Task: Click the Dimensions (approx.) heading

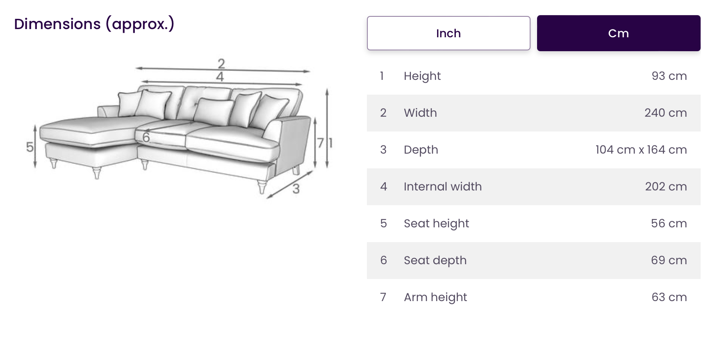Action: (94, 24)
